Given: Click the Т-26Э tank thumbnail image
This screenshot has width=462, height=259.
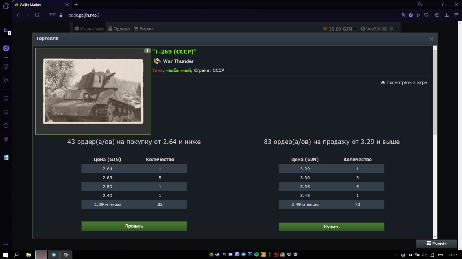Looking at the screenshot, I should pos(93,91).
